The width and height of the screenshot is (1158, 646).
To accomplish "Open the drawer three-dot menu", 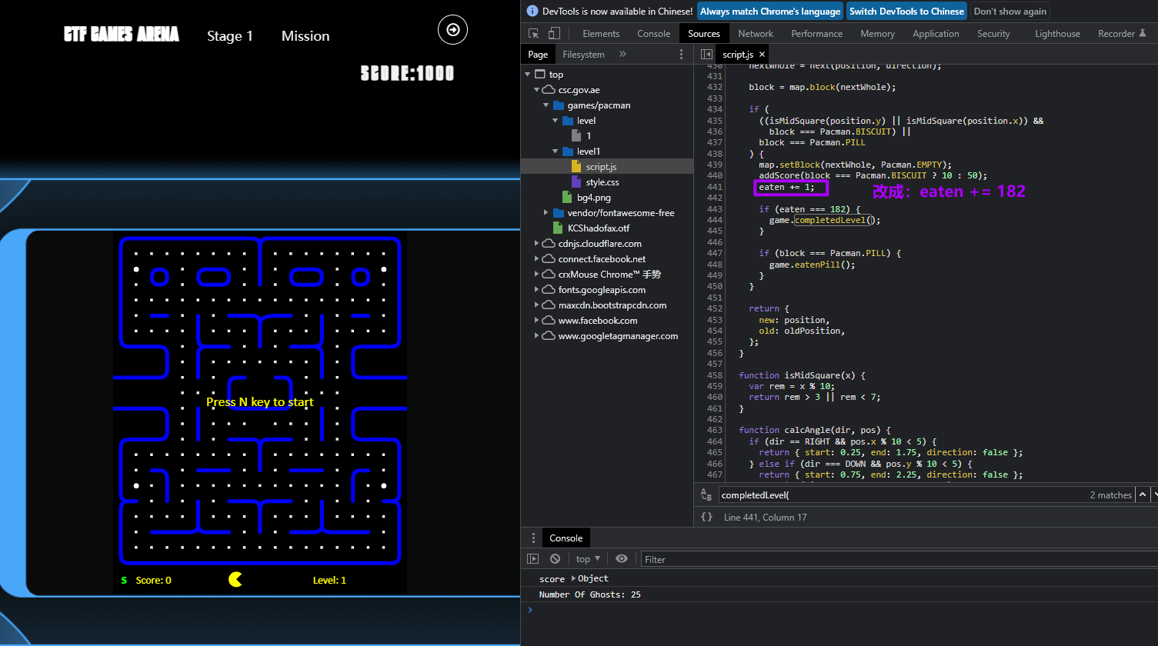I will (x=533, y=538).
